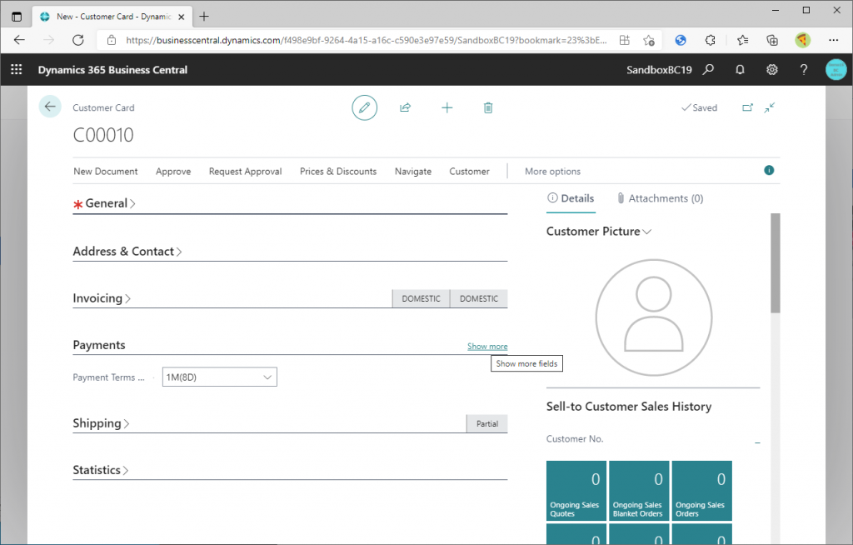Open card in new window icon

tap(748, 107)
